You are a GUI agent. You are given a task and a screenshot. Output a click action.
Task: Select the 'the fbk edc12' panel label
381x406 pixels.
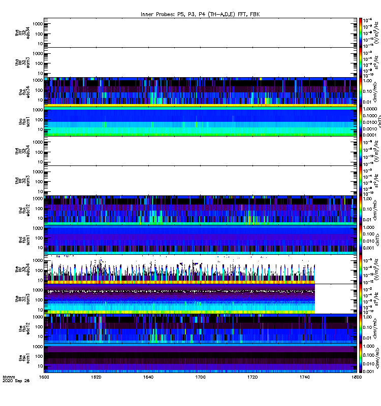[24, 328]
